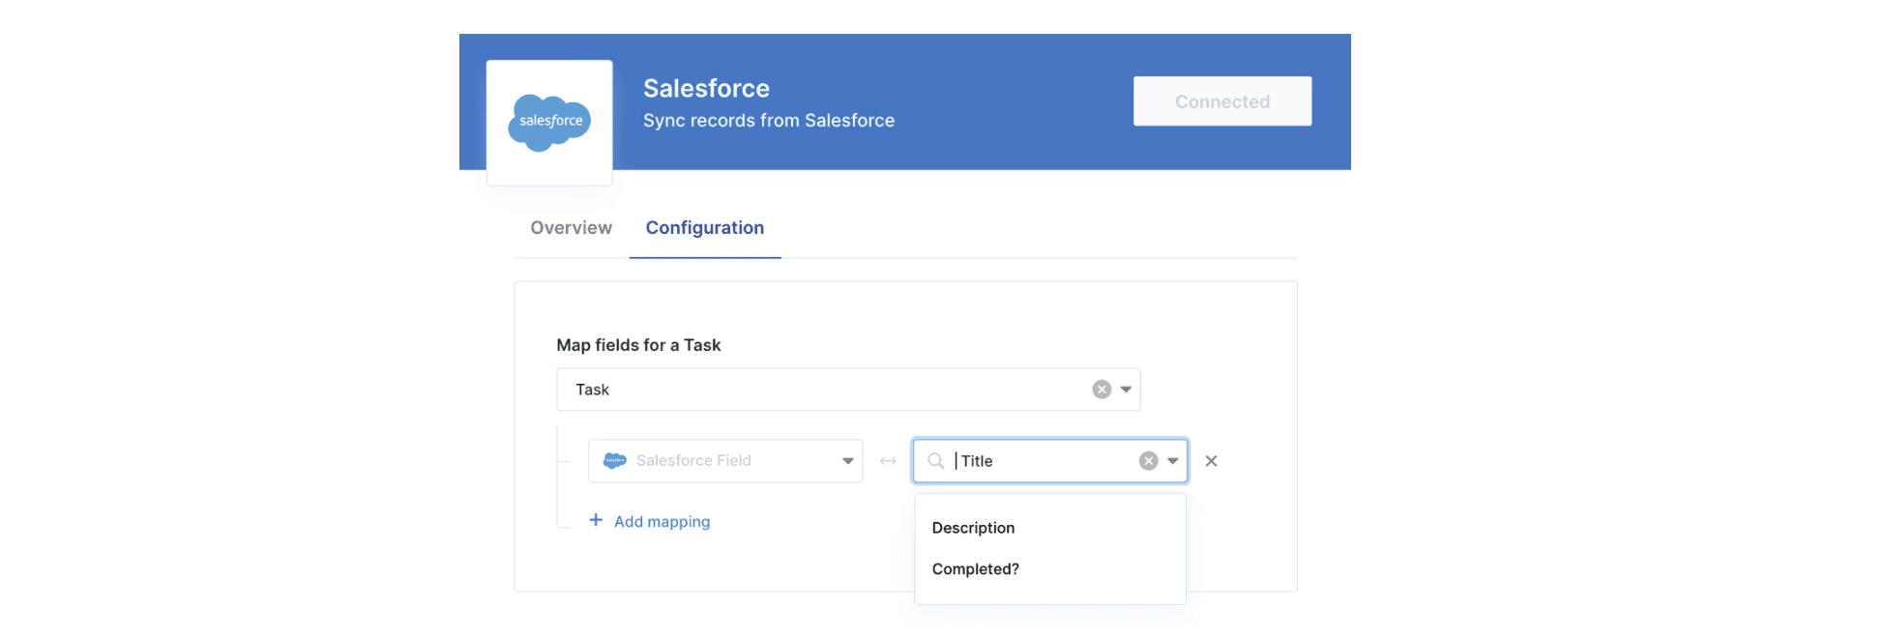Screen dimensions: 1884x638
Task: Click the plus icon beside Add mapping
Action: click(596, 520)
